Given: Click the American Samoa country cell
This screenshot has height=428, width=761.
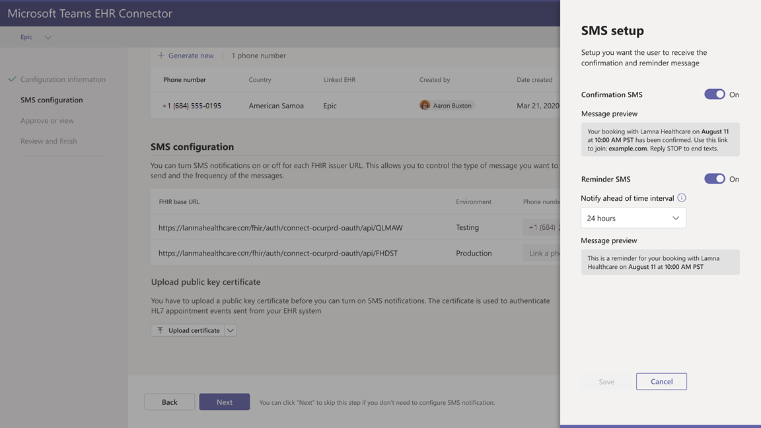Looking at the screenshot, I should click(x=276, y=106).
